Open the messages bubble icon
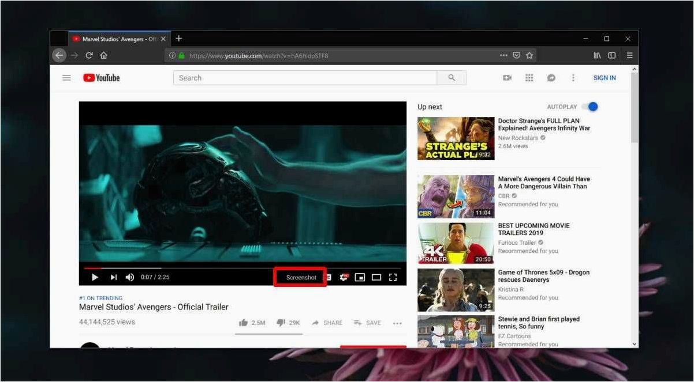Viewport: 694px width, 382px height. click(551, 78)
